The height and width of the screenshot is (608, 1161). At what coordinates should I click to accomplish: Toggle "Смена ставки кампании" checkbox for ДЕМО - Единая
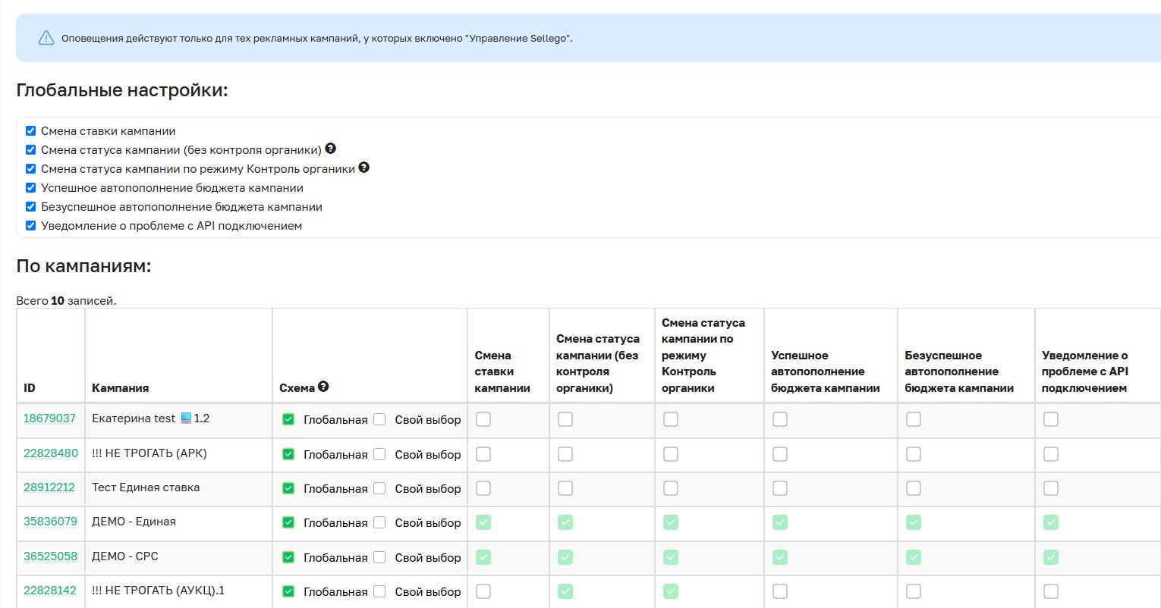pyautogui.click(x=483, y=522)
